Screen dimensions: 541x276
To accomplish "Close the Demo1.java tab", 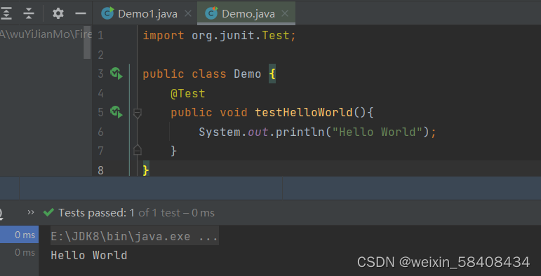I will [188, 13].
